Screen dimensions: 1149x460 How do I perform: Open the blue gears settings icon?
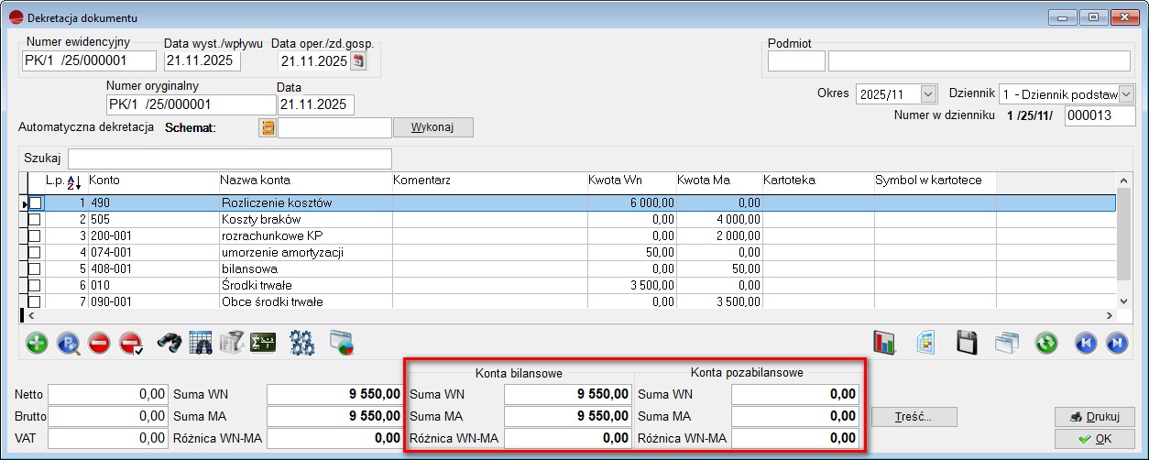302,344
